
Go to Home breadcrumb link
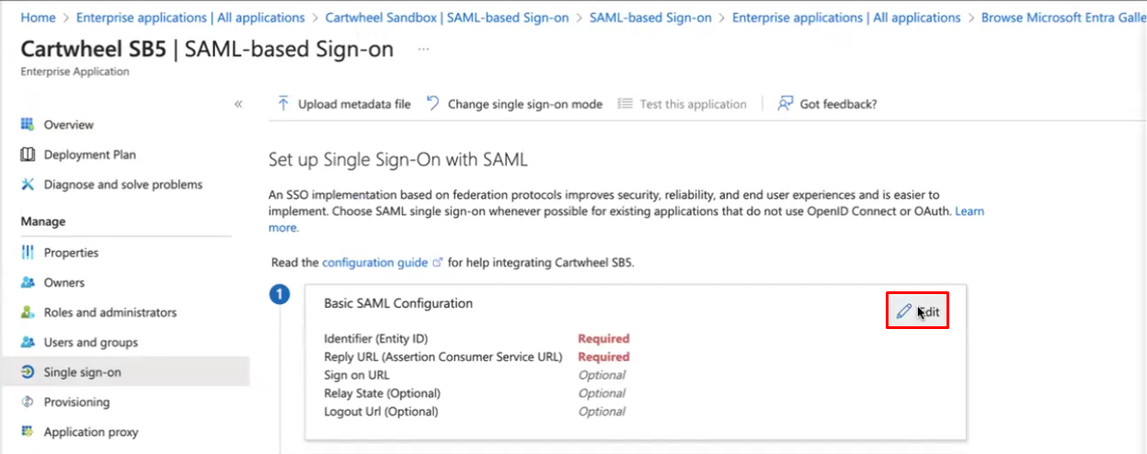click(38, 17)
